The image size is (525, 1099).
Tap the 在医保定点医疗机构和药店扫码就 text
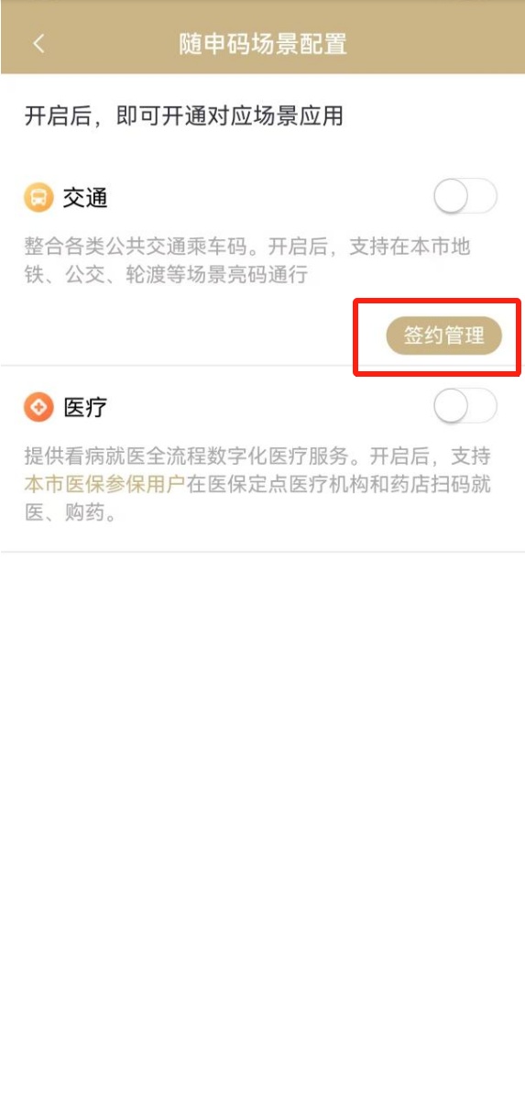click(338, 485)
